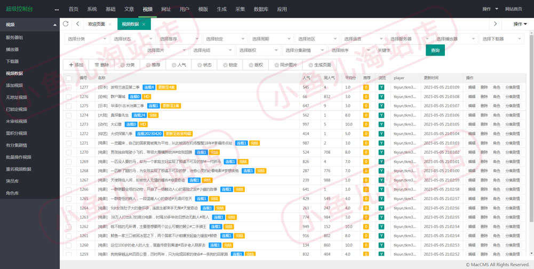Close the 视频数据 tab
Viewport: 534px width, 269px height.
coord(144,24)
